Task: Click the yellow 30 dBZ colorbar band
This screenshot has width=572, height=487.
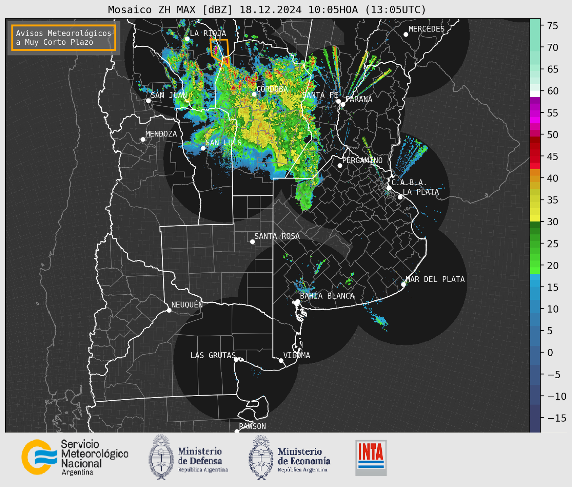Action: (535, 218)
